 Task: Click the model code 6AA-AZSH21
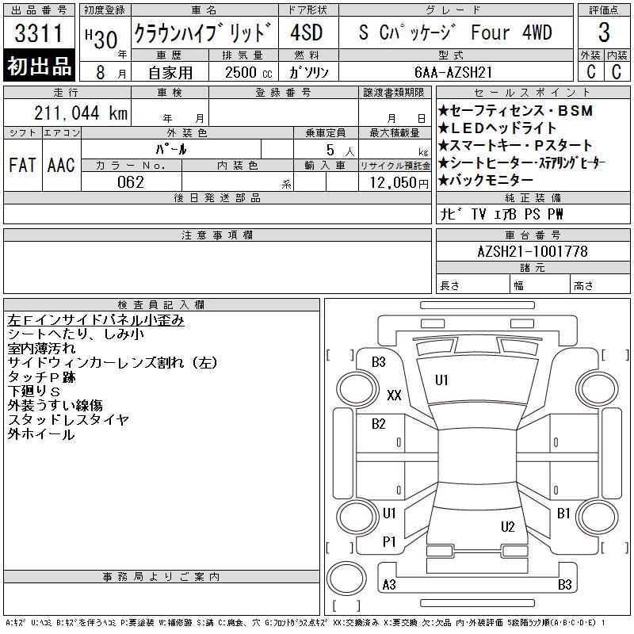[x=453, y=72]
